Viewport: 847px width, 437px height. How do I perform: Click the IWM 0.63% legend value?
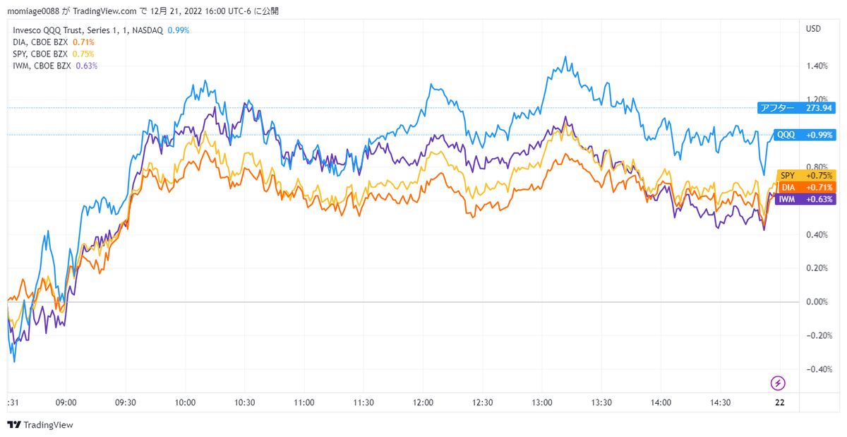point(86,66)
